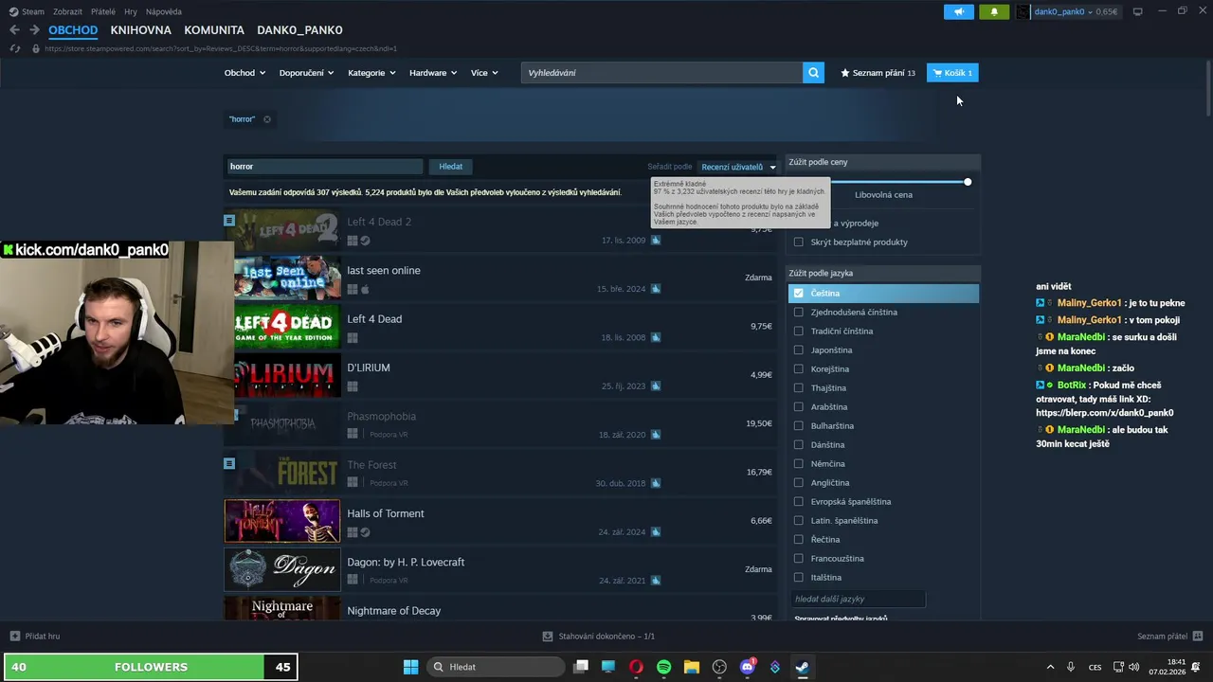
Task: Open the Recenzí uživatelů sort dropdown
Action: 738,167
